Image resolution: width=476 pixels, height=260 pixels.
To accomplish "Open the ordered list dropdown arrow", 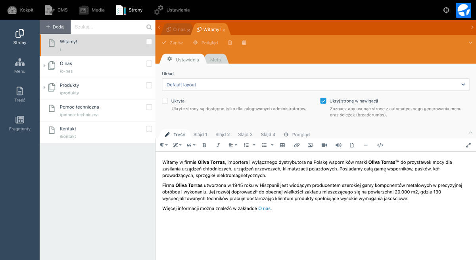I will point(254,145).
